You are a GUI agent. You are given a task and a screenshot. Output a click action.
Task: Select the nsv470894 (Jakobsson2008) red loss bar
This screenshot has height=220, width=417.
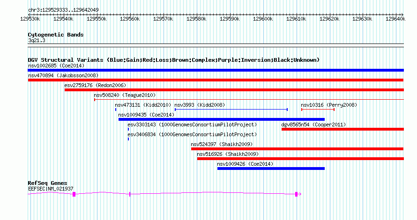(216, 80)
